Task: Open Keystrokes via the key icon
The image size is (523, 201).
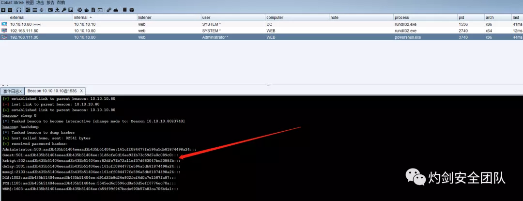Action: click(x=64, y=10)
